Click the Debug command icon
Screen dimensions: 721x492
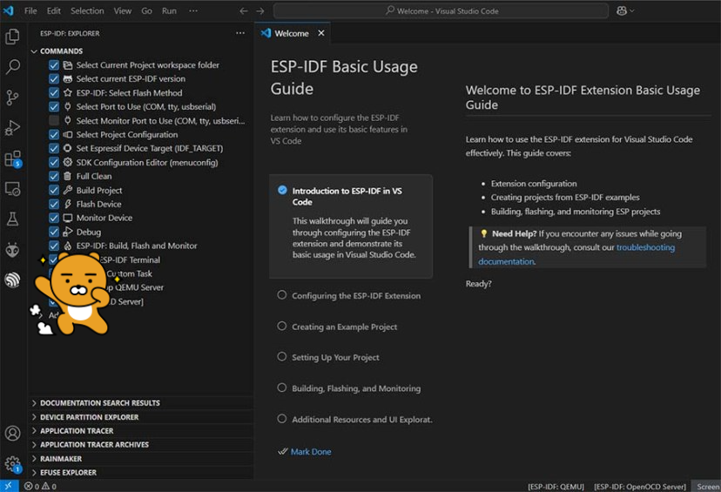68,232
